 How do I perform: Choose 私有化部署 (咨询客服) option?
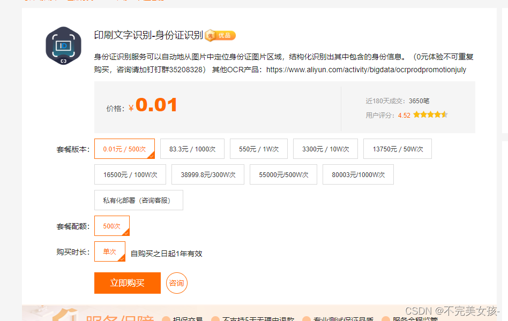pos(139,200)
